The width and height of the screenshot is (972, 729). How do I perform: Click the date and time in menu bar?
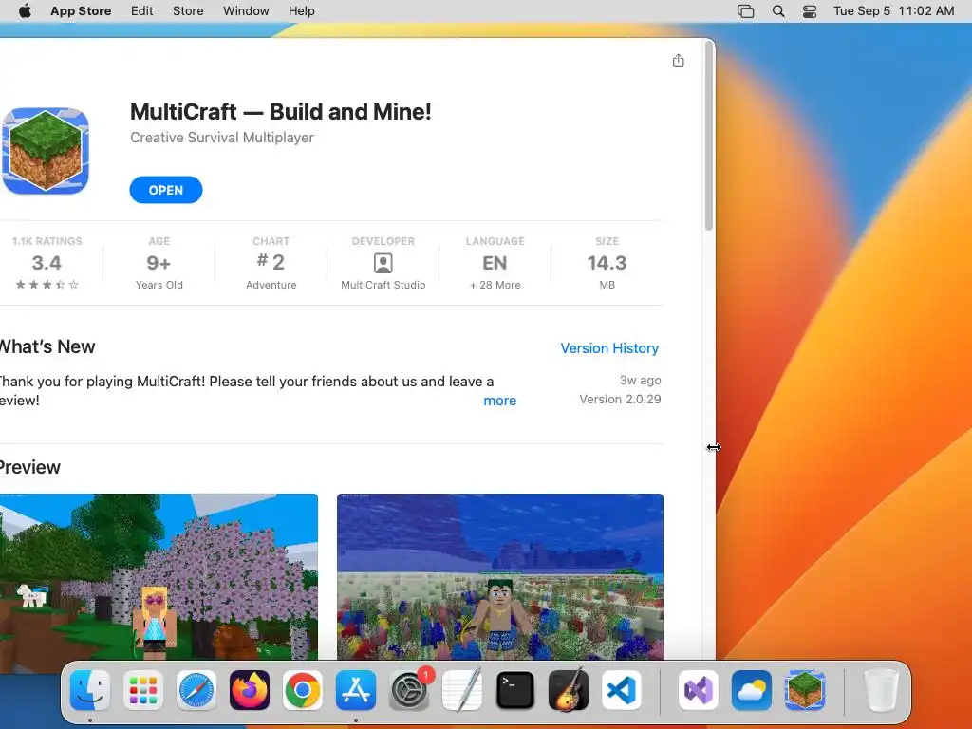pos(893,11)
